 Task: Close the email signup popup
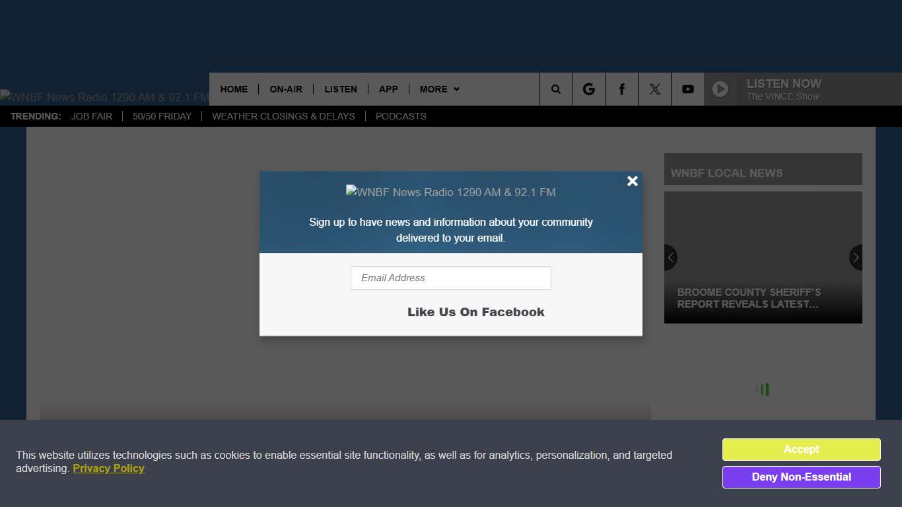point(632,181)
